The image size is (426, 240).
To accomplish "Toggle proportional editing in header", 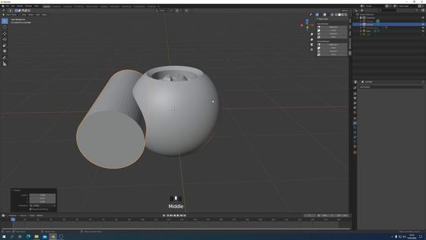I will (x=186, y=11).
